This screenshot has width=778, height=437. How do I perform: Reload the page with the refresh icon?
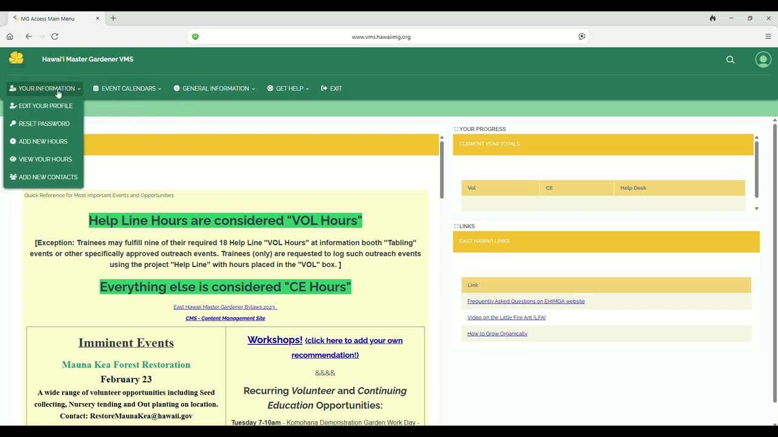(x=55, y=36)
